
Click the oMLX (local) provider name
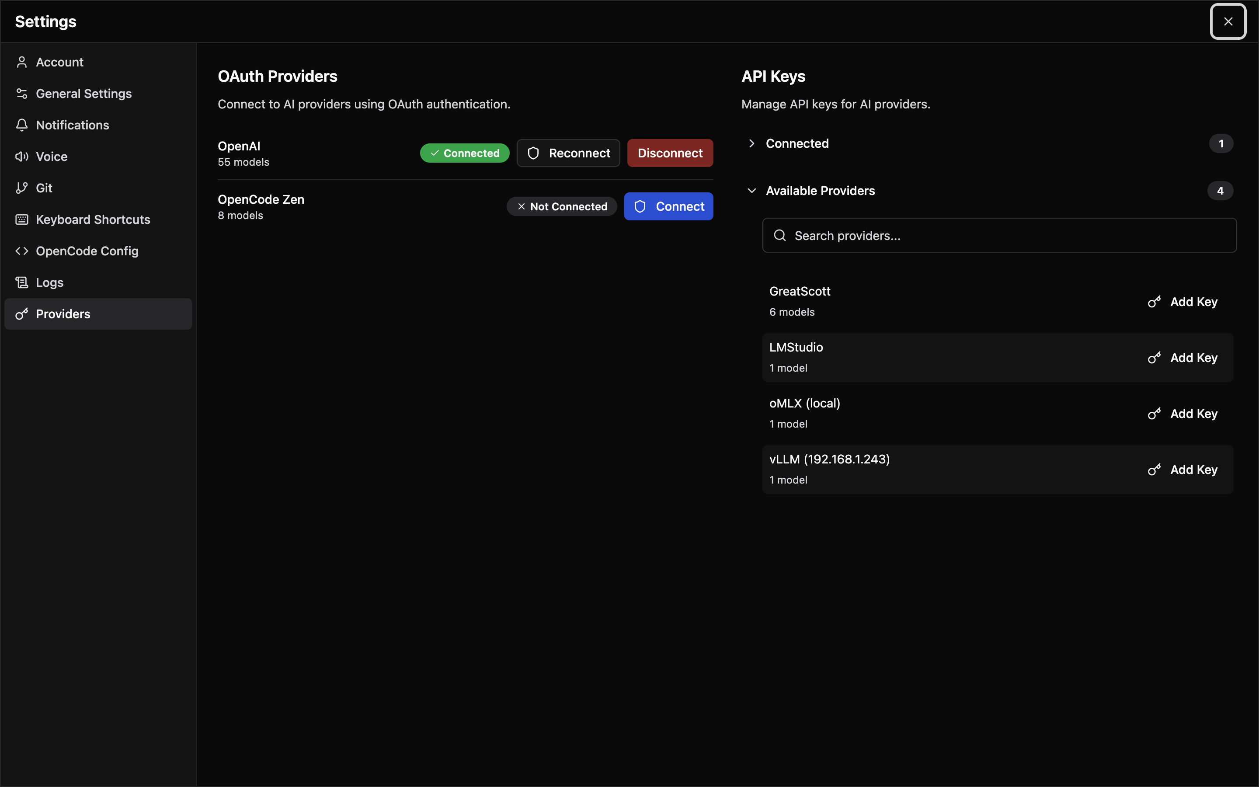pyautogui.click(x=804, y=404)
